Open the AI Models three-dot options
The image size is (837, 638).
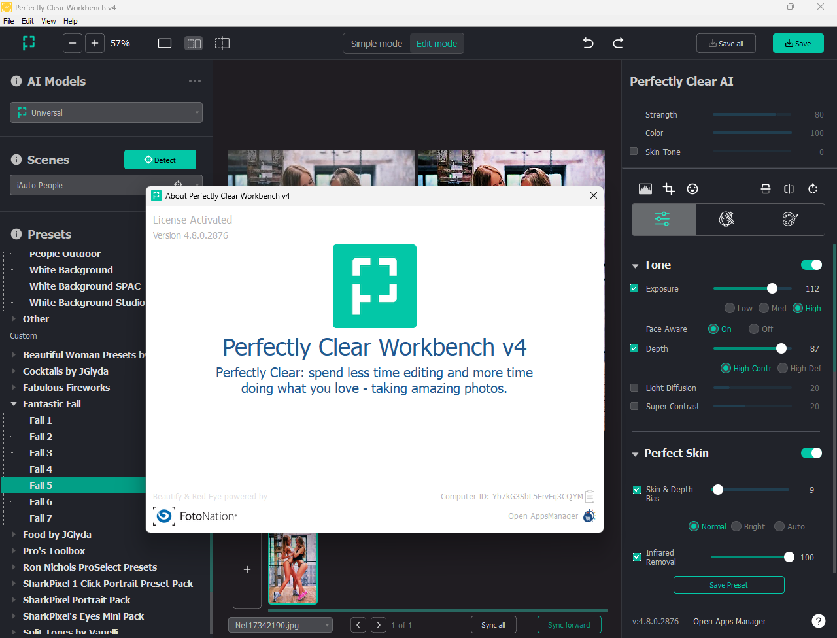(x=195, y=81)
